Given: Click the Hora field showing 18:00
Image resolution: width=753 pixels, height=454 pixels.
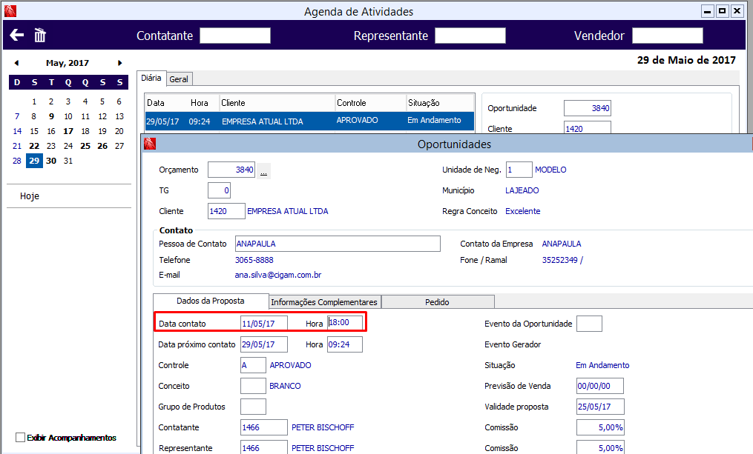Looking at the screenshot, I should point(345,323).
